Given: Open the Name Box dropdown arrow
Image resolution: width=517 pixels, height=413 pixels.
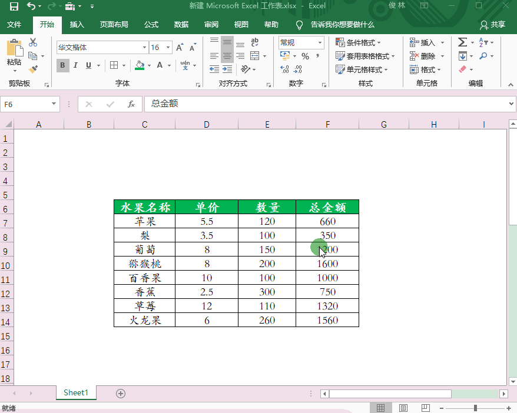Looking at the screenshot, I should point(54,104).
